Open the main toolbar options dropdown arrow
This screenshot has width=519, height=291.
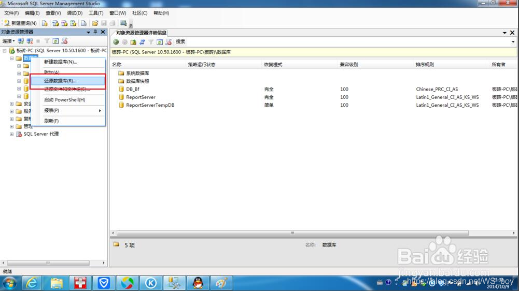tap(131, 25)
